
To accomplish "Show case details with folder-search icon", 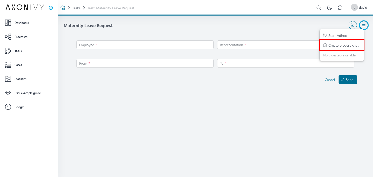I will point(353,25).
